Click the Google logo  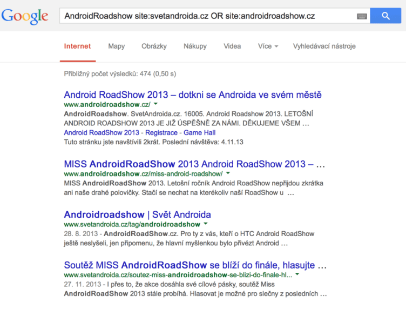click(25, 16)
